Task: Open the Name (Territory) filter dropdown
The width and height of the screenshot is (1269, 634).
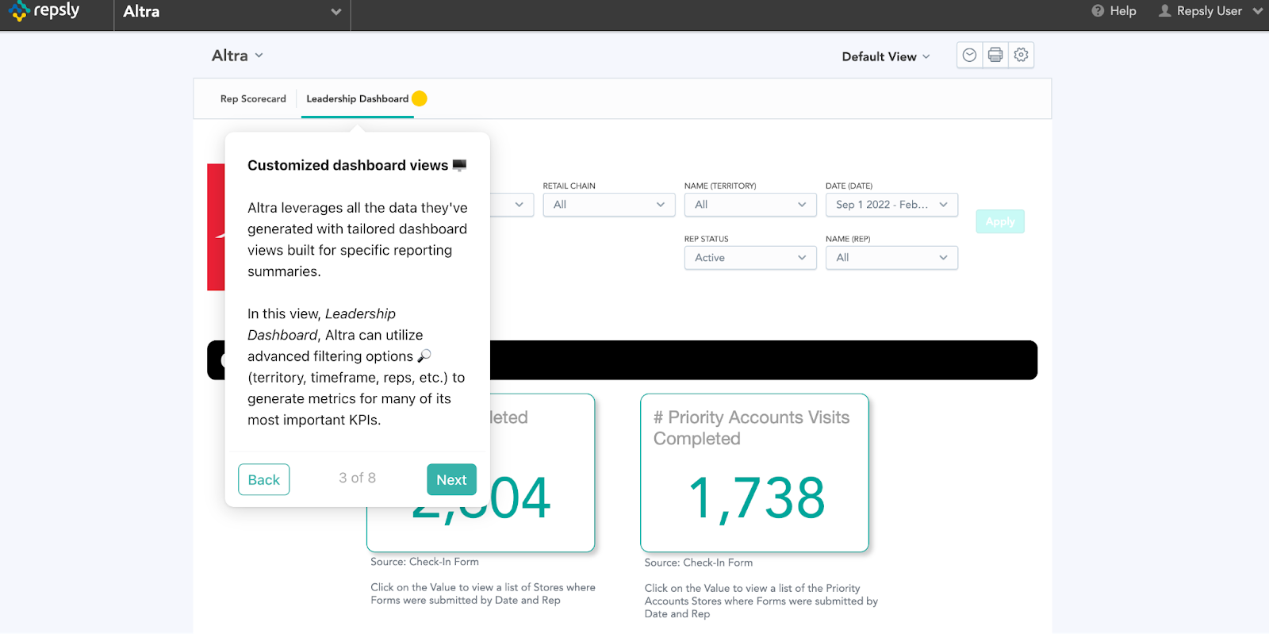Action: 750,205
